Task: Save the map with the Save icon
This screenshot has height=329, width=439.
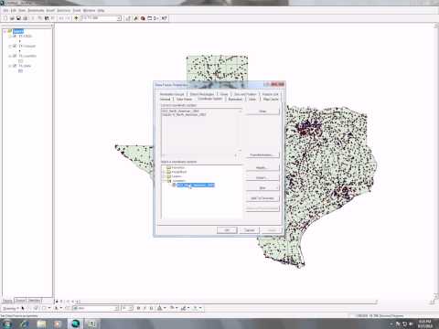Action: 18,18
